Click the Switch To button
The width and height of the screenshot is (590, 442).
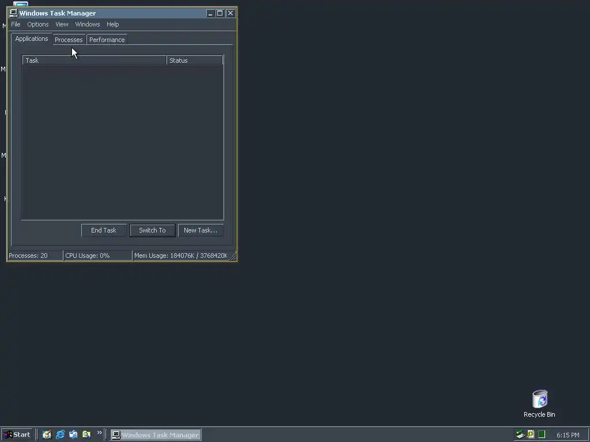pyautogui.click(x=152, y=230)
